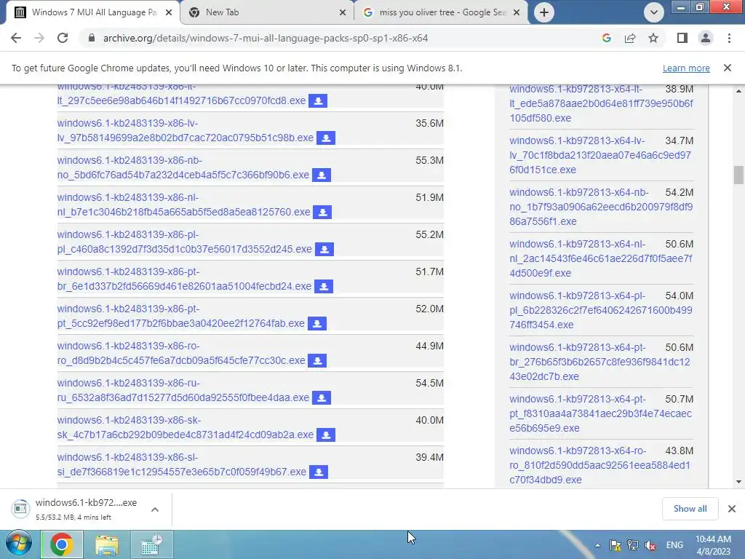Click Chrome icon in taskbar

(x=61, y=544)
